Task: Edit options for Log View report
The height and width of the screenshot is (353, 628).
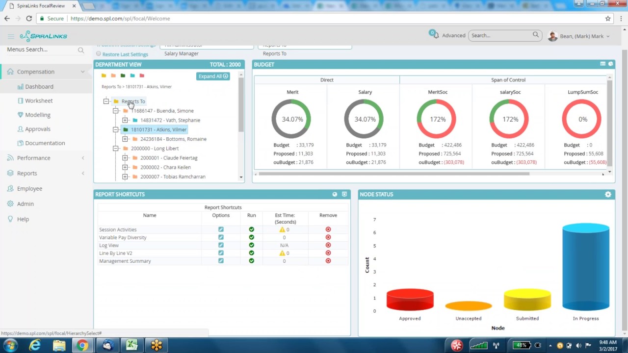Action: 221,245
